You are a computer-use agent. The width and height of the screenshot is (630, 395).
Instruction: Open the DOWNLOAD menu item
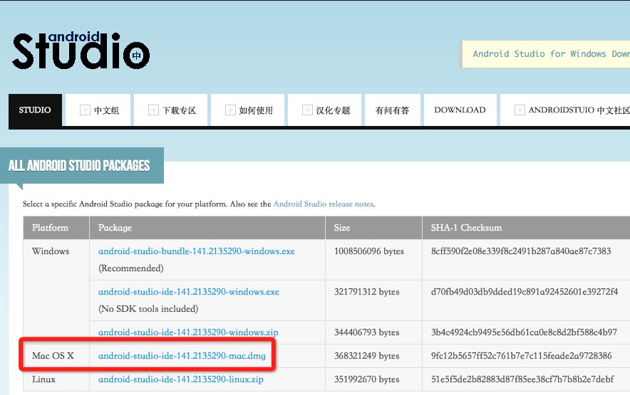pos(460,110)
